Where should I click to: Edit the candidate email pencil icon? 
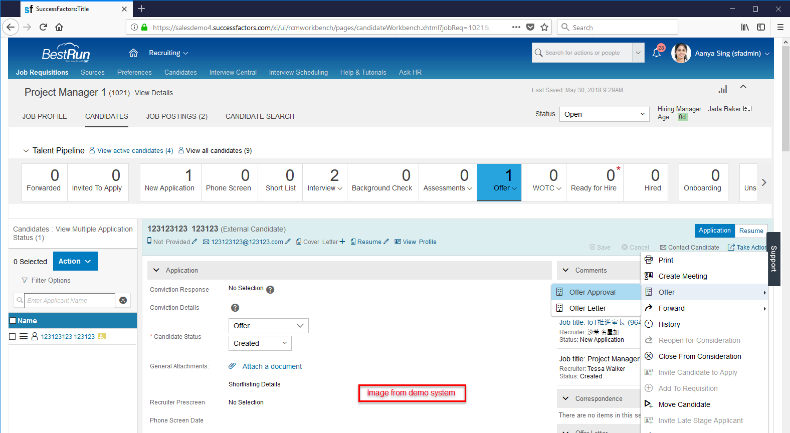(x=288, y=242)
